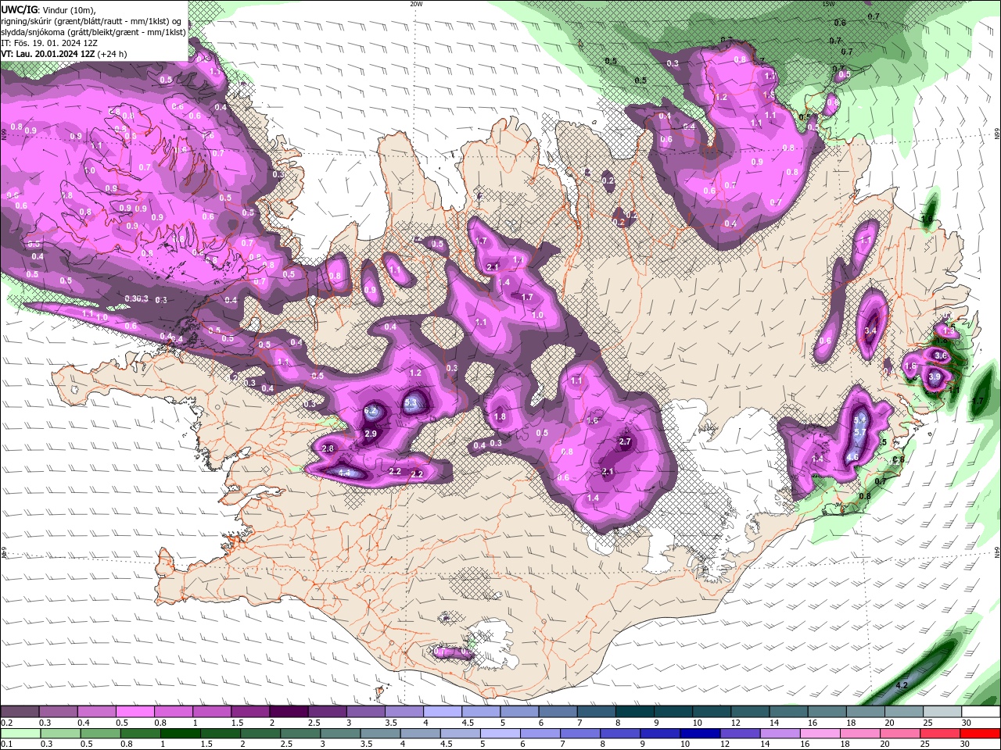1001x750 pixels.
Task: Click the 'rigning/skúrir' legend description line
Action: tap(93, 20)
